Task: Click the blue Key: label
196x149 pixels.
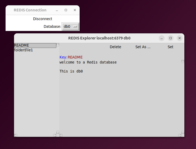Action: tap(63, 57)
